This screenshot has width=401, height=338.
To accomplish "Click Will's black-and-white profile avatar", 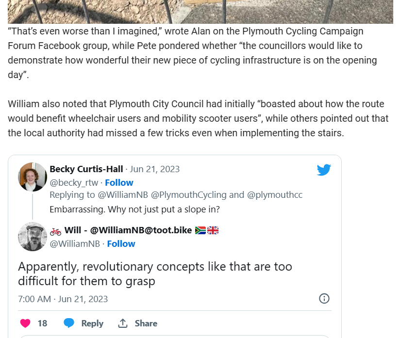I will pyautogui.click(x=33, y=237).
